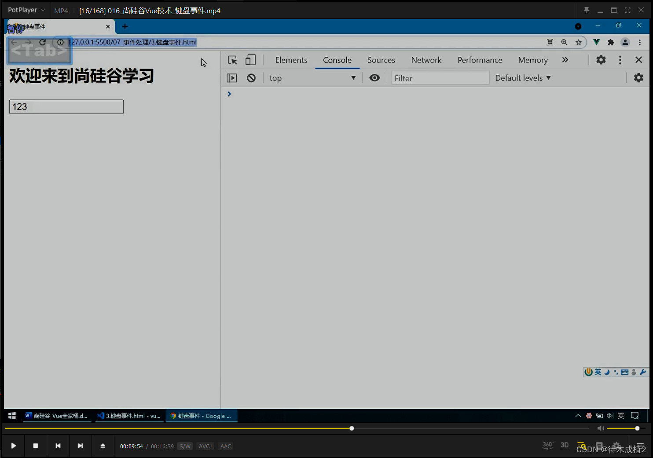
Task: Toggle the S/W decoder label
Action: 185,446
